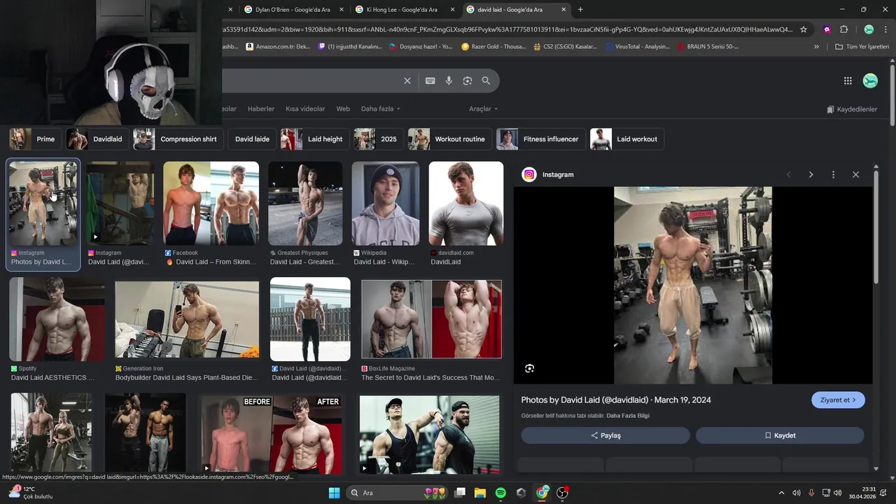
Task: Launch Spotify from the taskbar
Action: pyautogui.click(x=500, y=493)
